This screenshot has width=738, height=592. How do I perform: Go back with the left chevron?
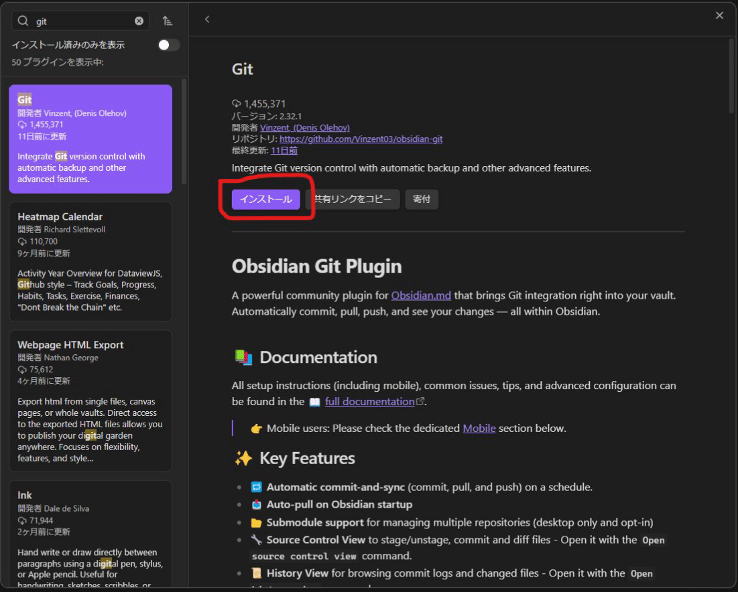(x=207, y=19)
